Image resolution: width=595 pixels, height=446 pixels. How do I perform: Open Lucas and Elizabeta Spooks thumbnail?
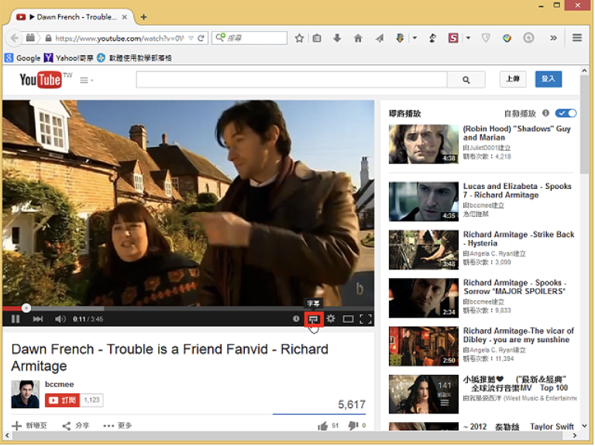pyautogui.click(x=424, y=201)
